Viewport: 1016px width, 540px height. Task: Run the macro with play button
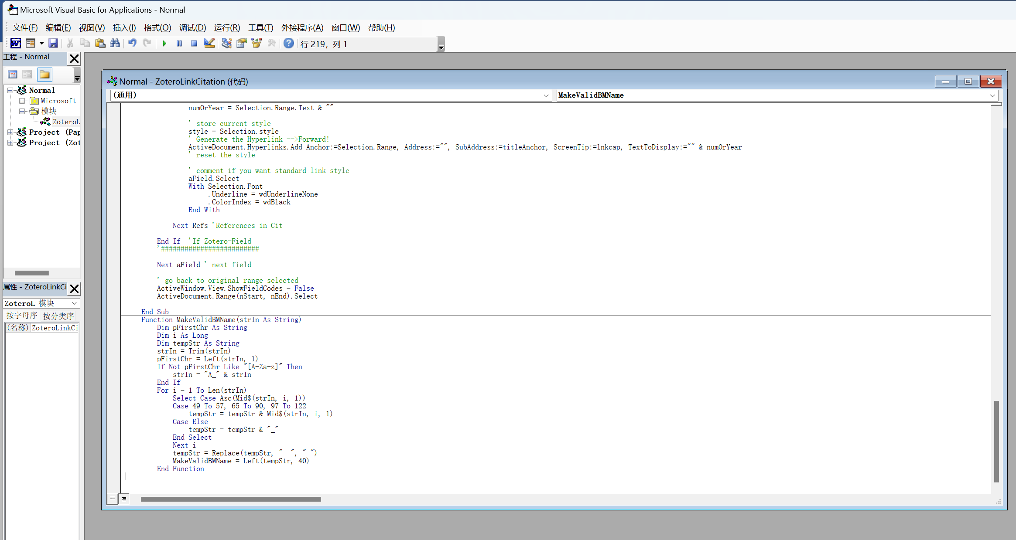164,44
